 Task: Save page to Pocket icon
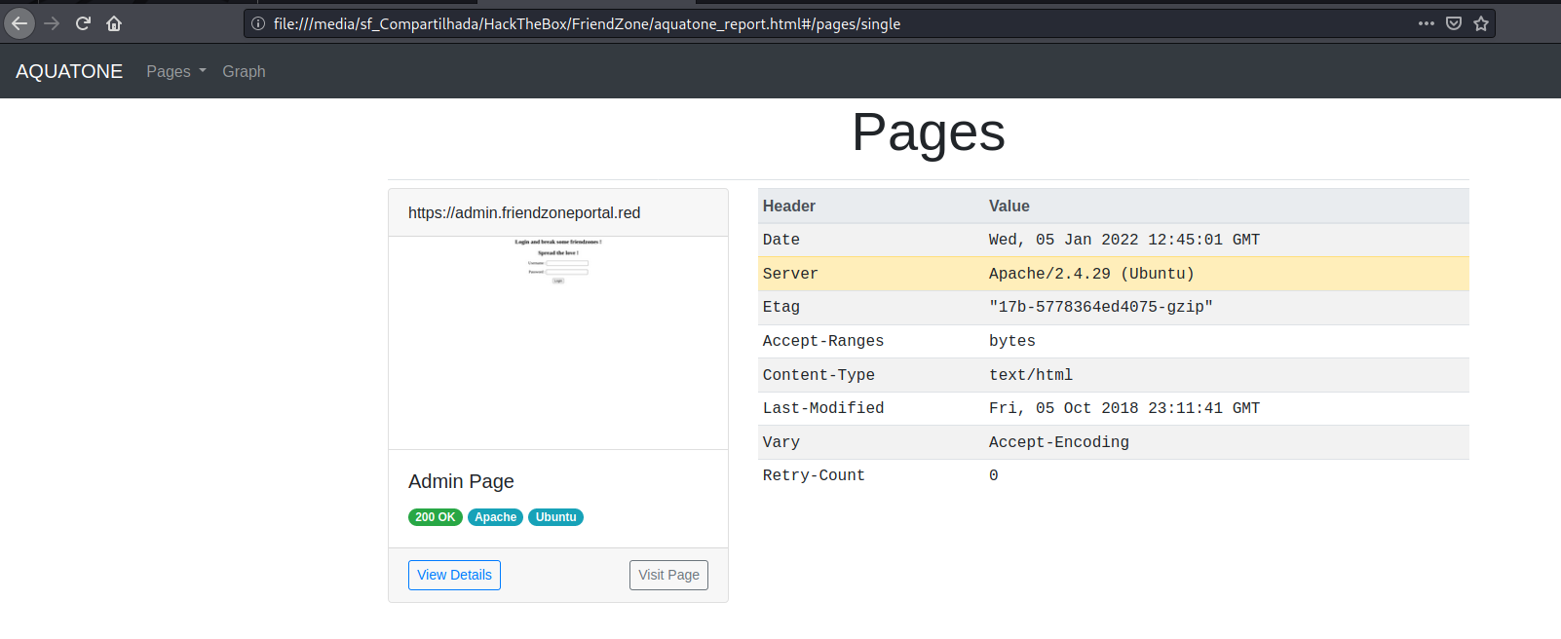[1454, 23]
